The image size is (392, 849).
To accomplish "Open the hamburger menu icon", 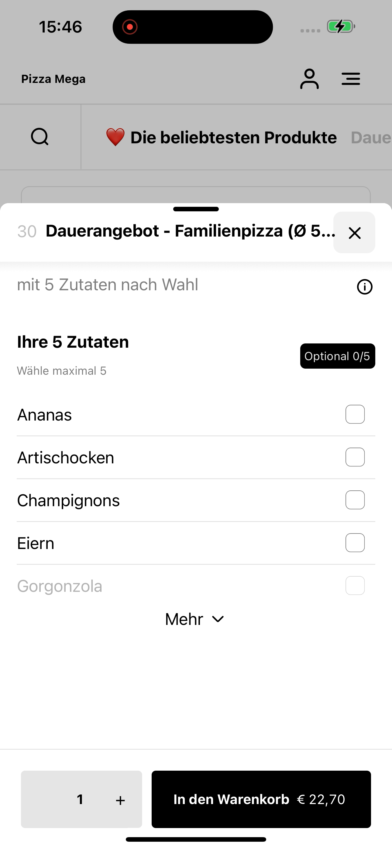I will click(351, 79).
